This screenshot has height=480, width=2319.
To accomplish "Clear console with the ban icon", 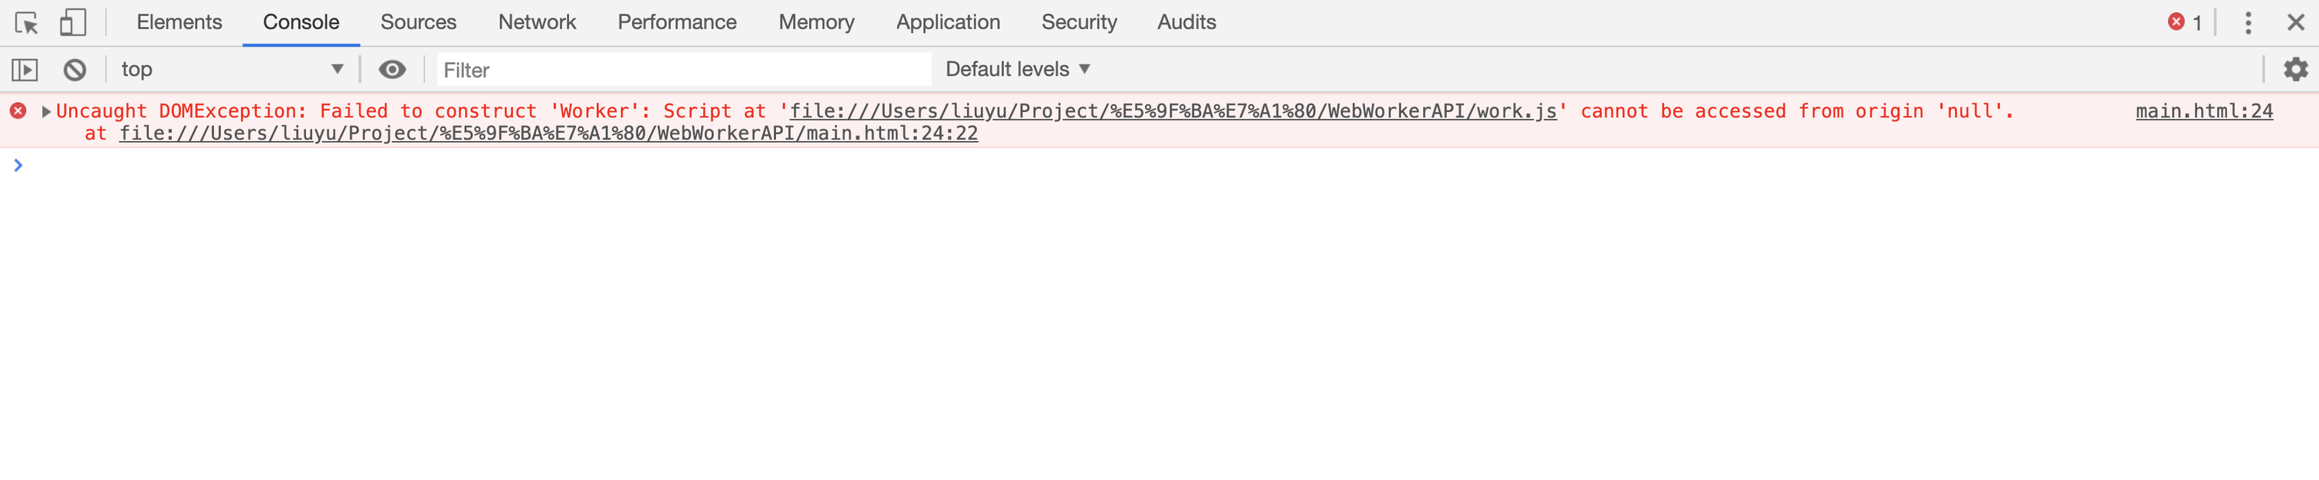I will [x=74, y=69].
